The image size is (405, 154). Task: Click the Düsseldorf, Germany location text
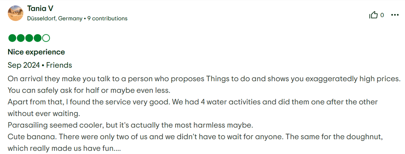point(55,18)
